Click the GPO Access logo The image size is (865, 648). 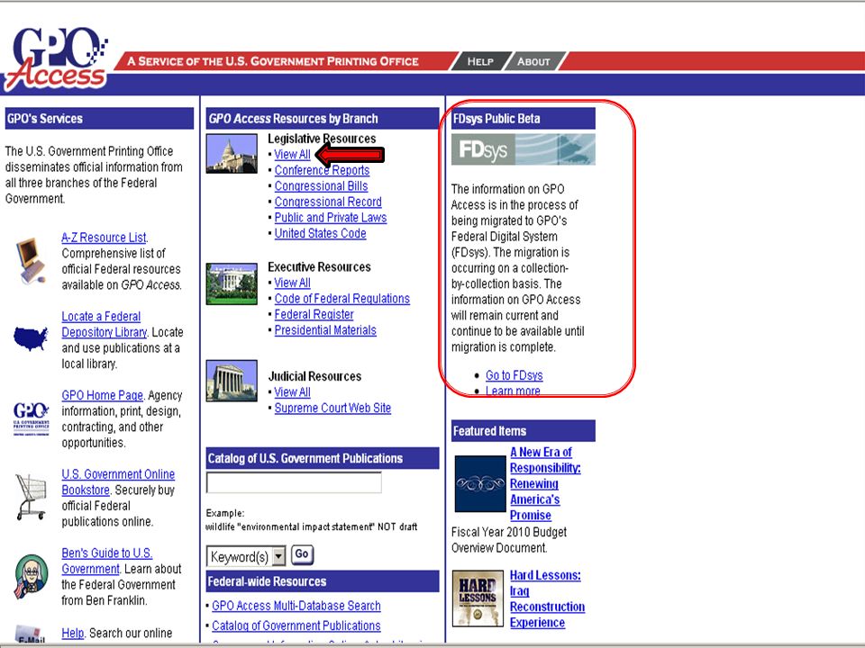(56, 59)
